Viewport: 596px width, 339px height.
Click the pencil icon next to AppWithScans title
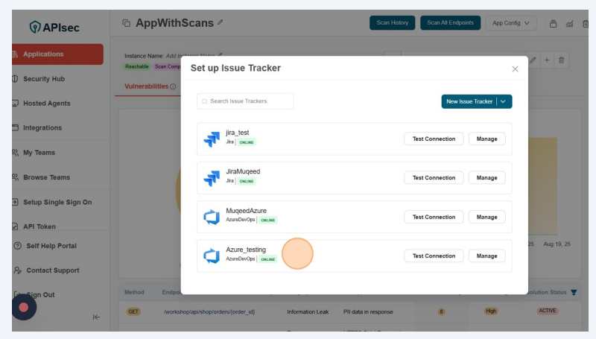coord(220,23)
